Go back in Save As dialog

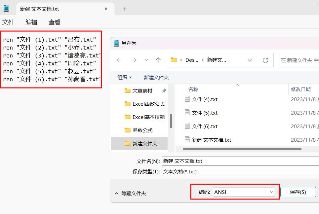[x=119, y=60]
